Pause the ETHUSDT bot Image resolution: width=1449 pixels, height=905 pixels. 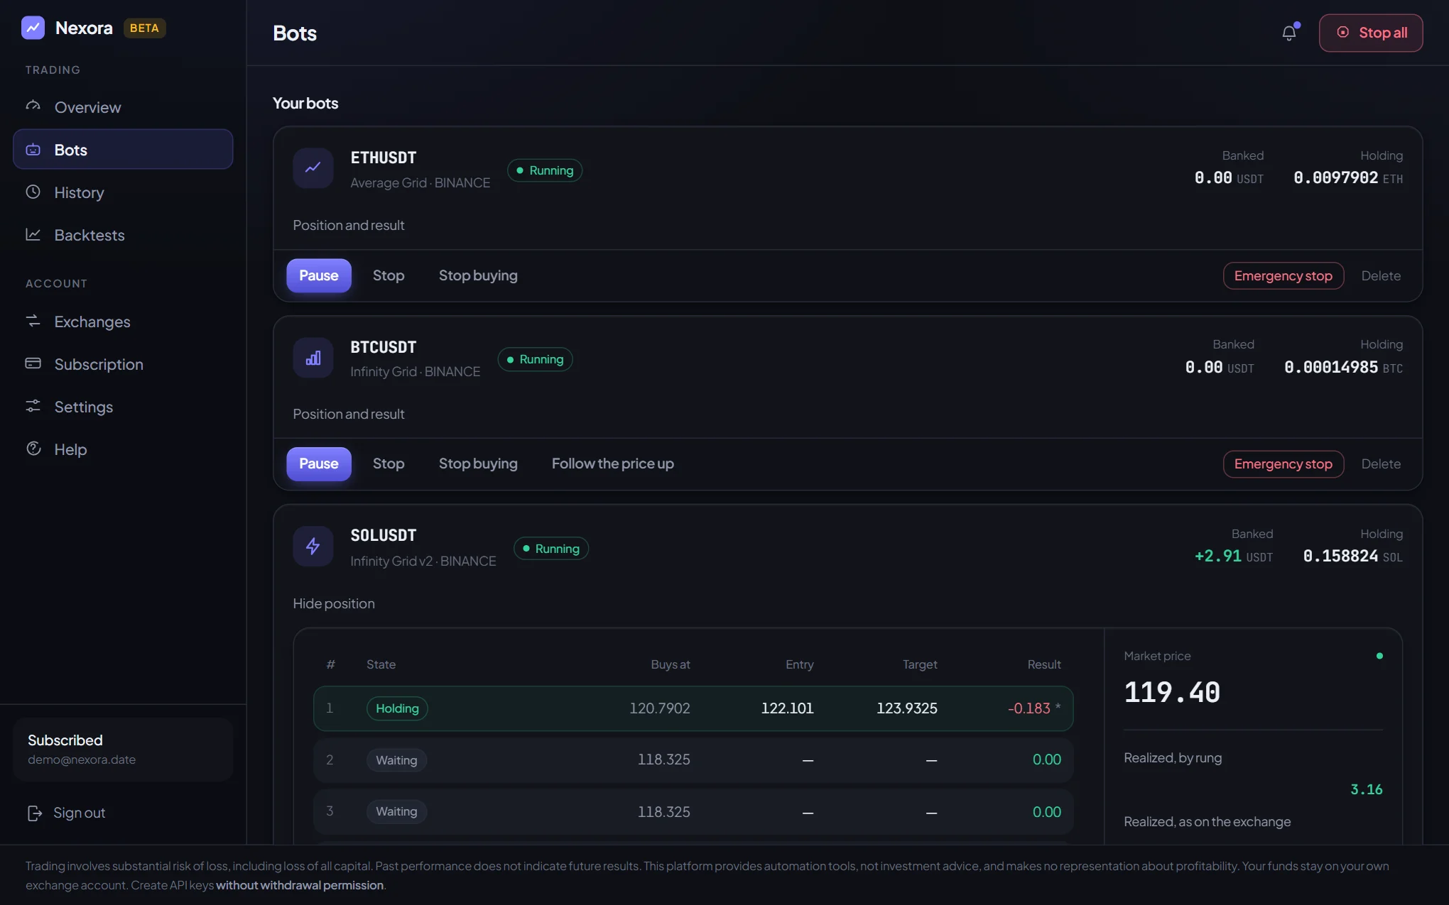click(319, 275)
